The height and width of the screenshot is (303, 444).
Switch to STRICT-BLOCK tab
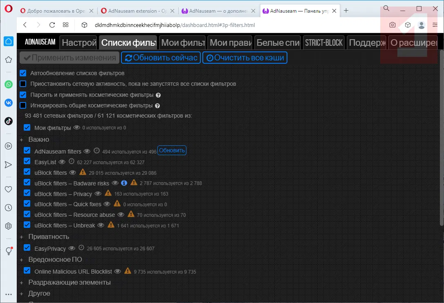324,42
